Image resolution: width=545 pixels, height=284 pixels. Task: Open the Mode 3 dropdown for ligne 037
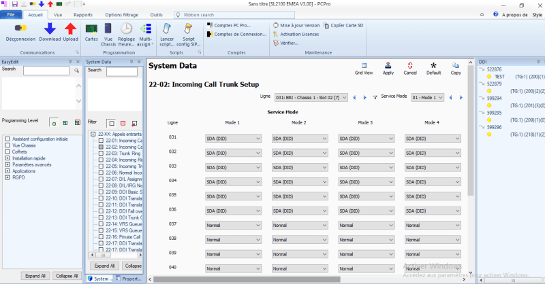(x=367, y=226)
